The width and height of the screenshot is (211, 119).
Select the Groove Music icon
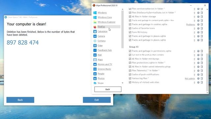[x=95, y=69]
